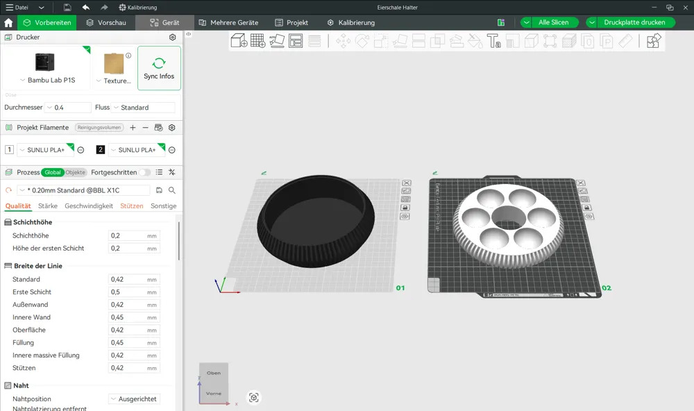This screenshot has height=411, width=694.
Task: Open the Projekt tab
Action: 291,23
